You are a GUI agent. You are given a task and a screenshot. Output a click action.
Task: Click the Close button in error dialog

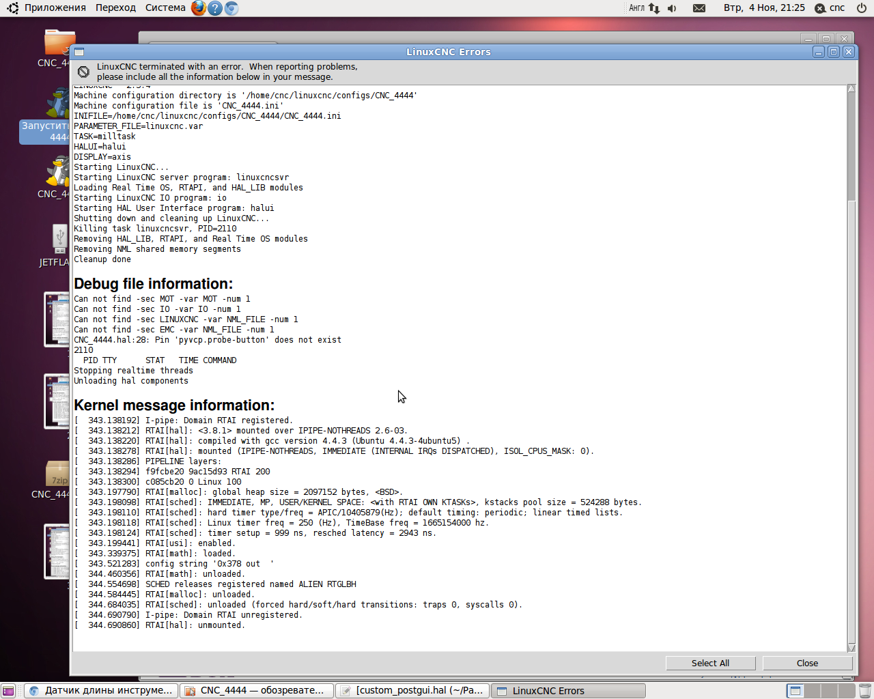(x=807, y=663)
